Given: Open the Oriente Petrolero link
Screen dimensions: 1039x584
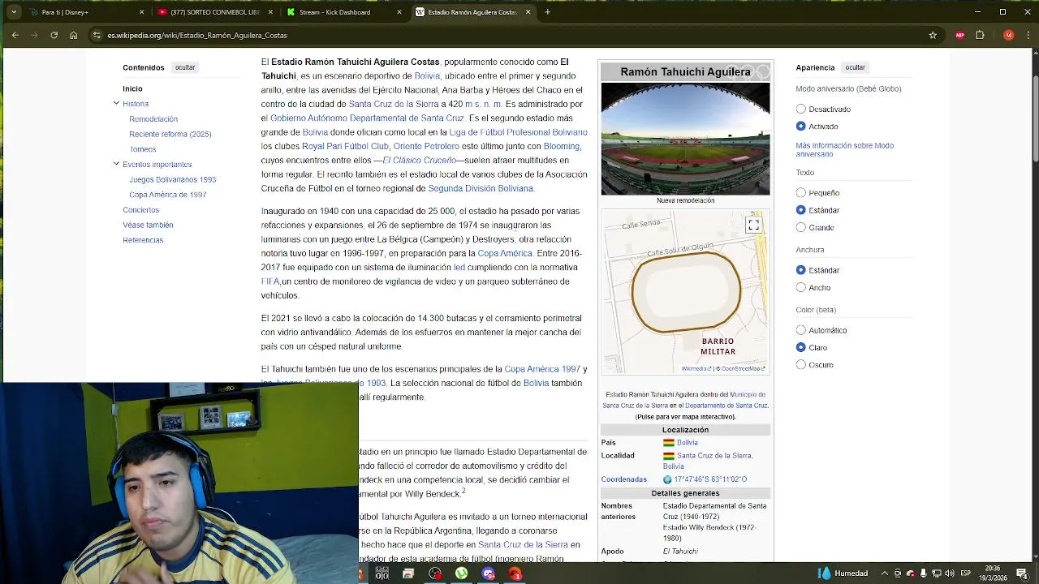Looking at the screenshot, I should pyautogui.click(x=426, y=146).
